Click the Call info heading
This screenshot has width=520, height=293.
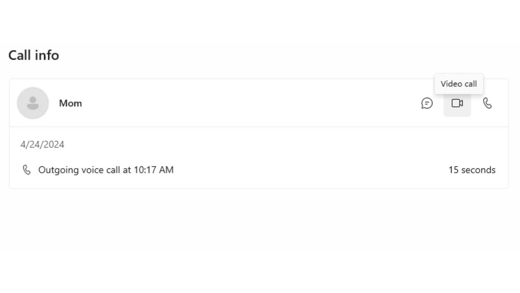[34, 55]
